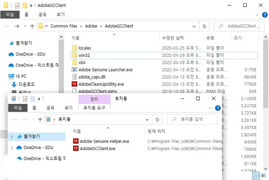Go up one folder level in AdobeGCClient window
The width and height of the screenshot is (269, 180).
(x=32, y=26)
